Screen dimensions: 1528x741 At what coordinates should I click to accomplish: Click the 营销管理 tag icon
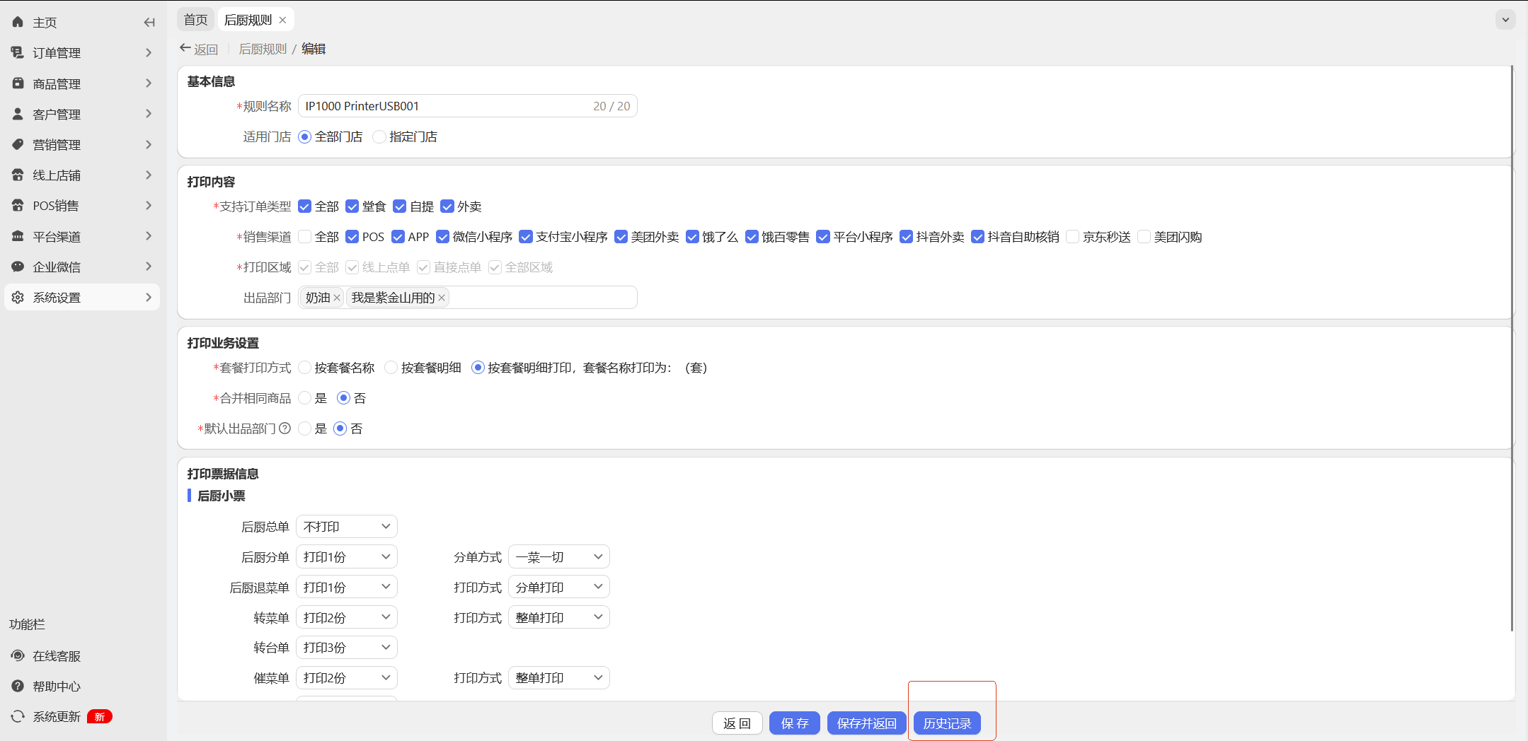click(x=18, y=144)
